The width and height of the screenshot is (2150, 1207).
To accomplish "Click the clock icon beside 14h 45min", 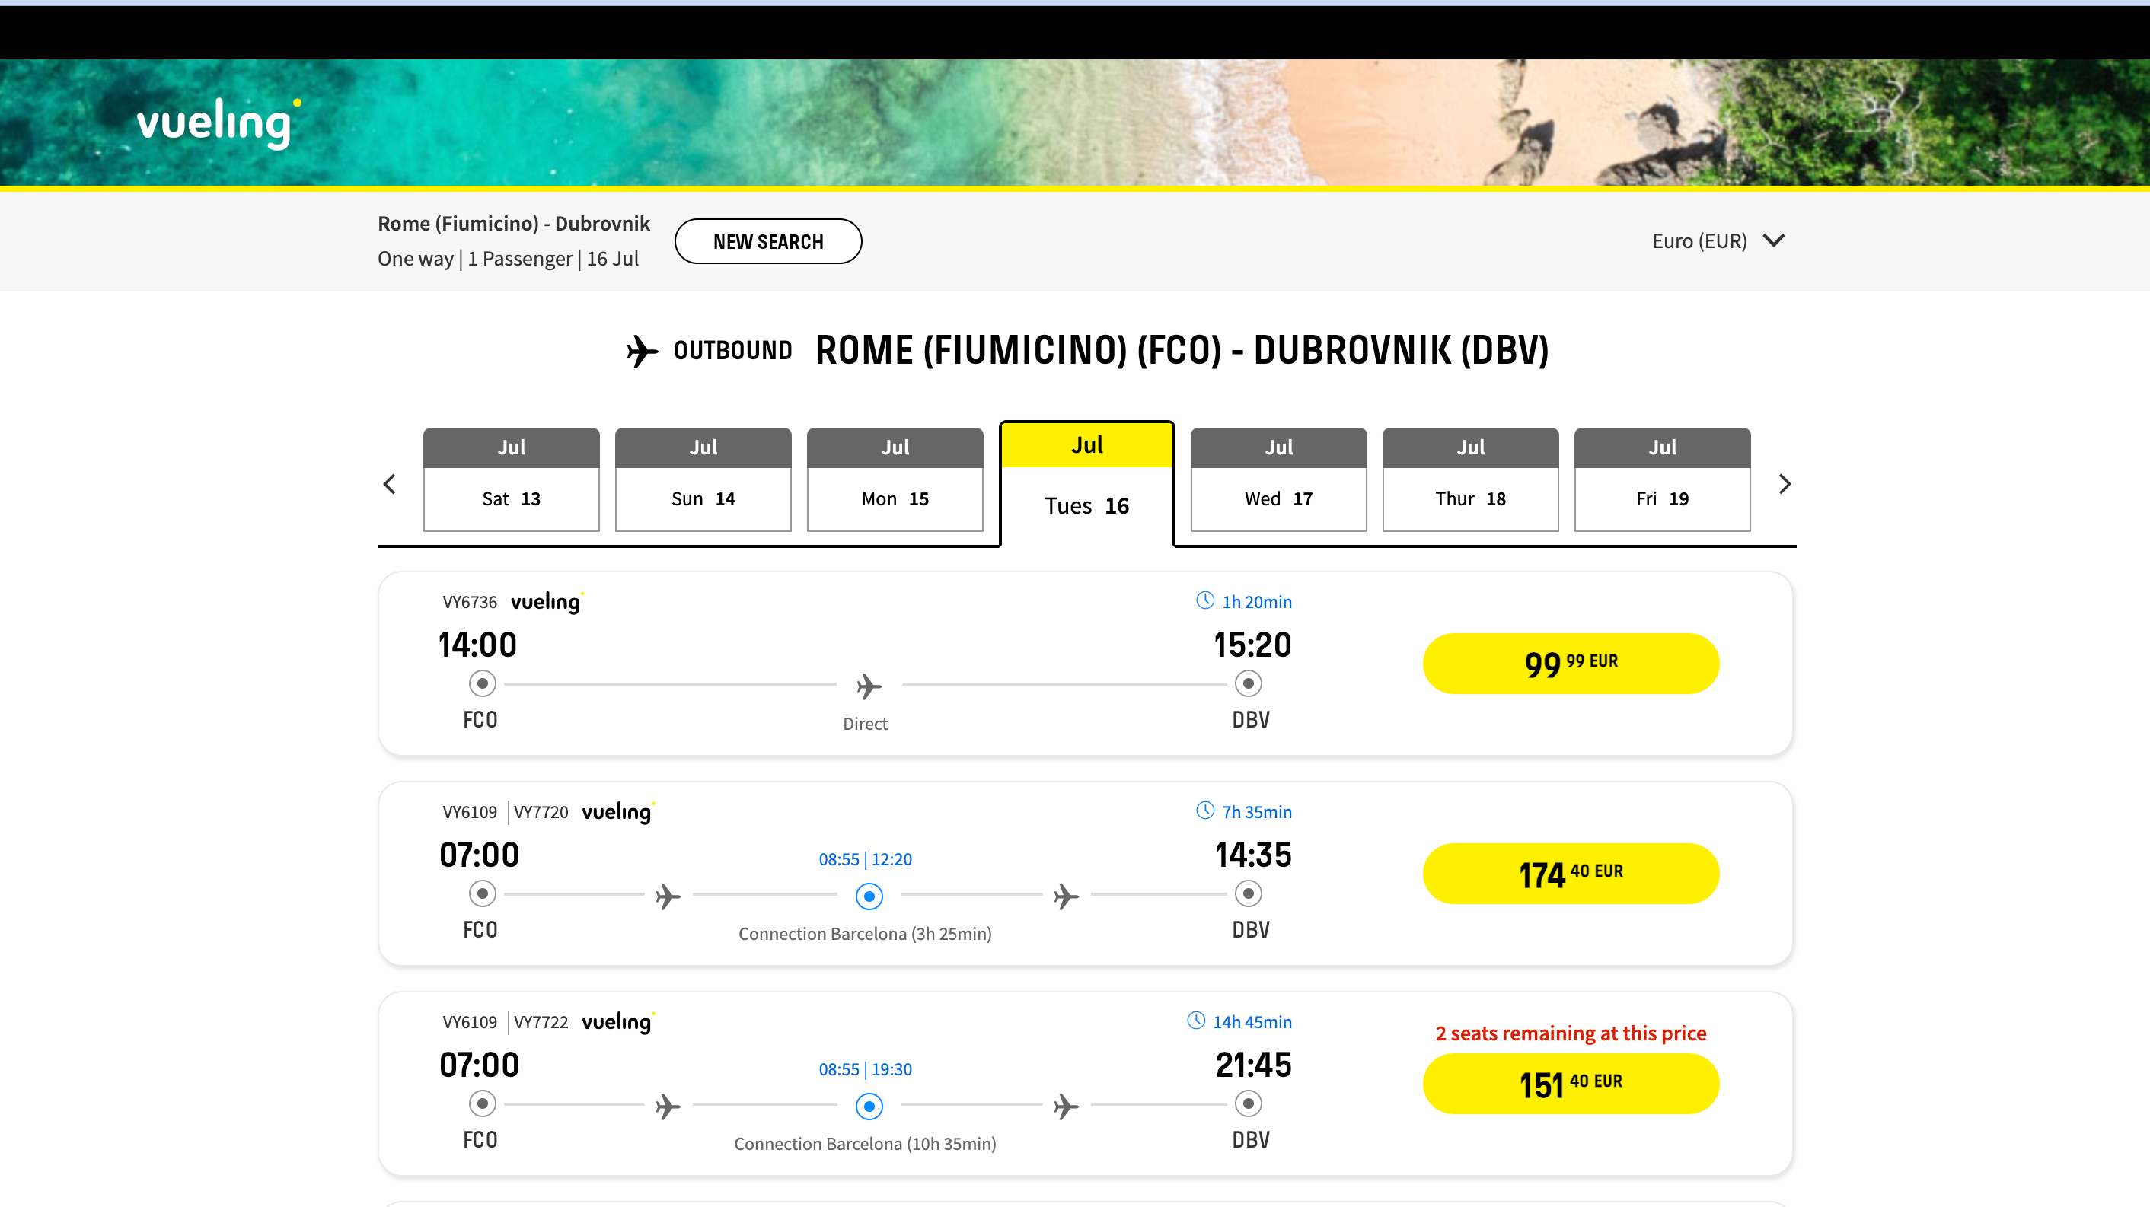I will click(1196, 1020).
